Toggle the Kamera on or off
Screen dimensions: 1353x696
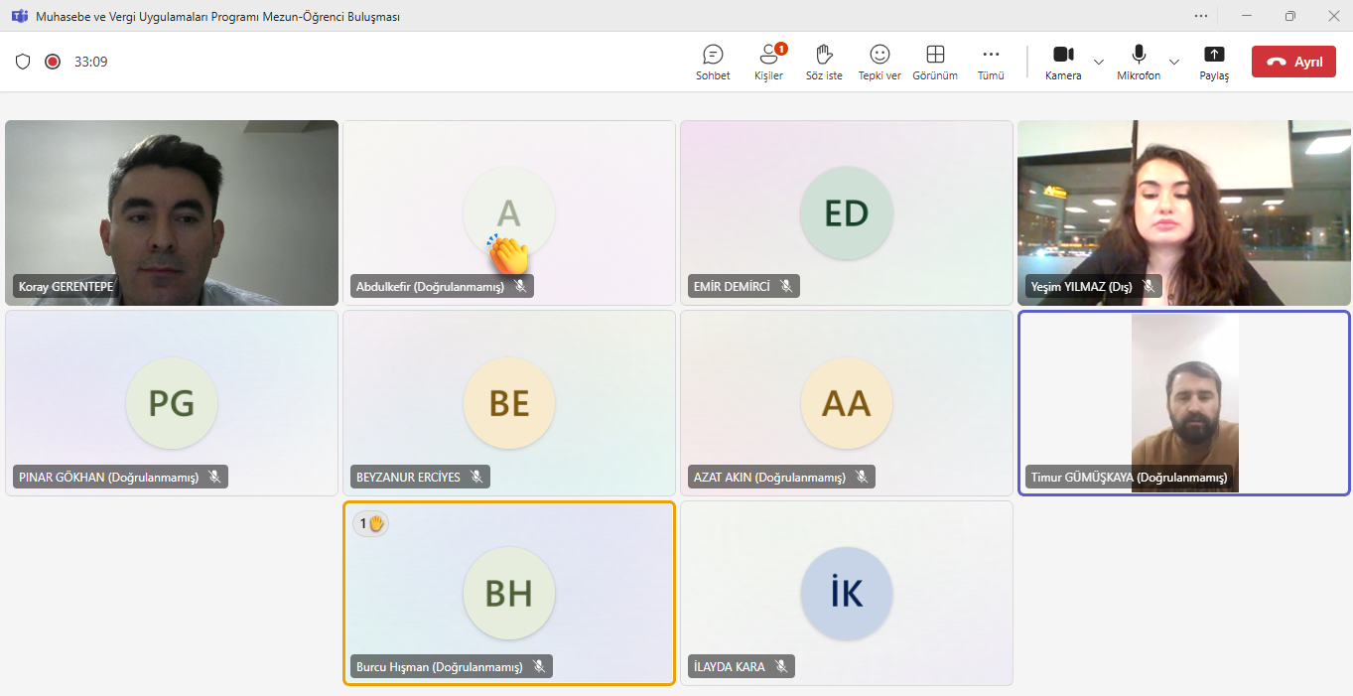[x=1063, y=62]
